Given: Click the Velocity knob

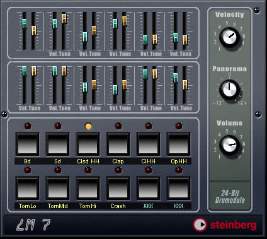Looking at the screenshot, I should (229, 37).
